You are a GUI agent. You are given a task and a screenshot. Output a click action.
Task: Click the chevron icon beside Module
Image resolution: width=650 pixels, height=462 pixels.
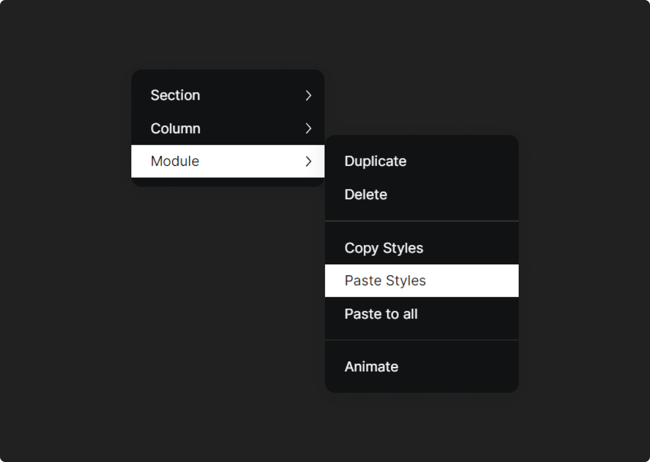coord(309,161)
